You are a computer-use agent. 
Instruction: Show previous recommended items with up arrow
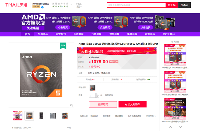pos(170,127)
